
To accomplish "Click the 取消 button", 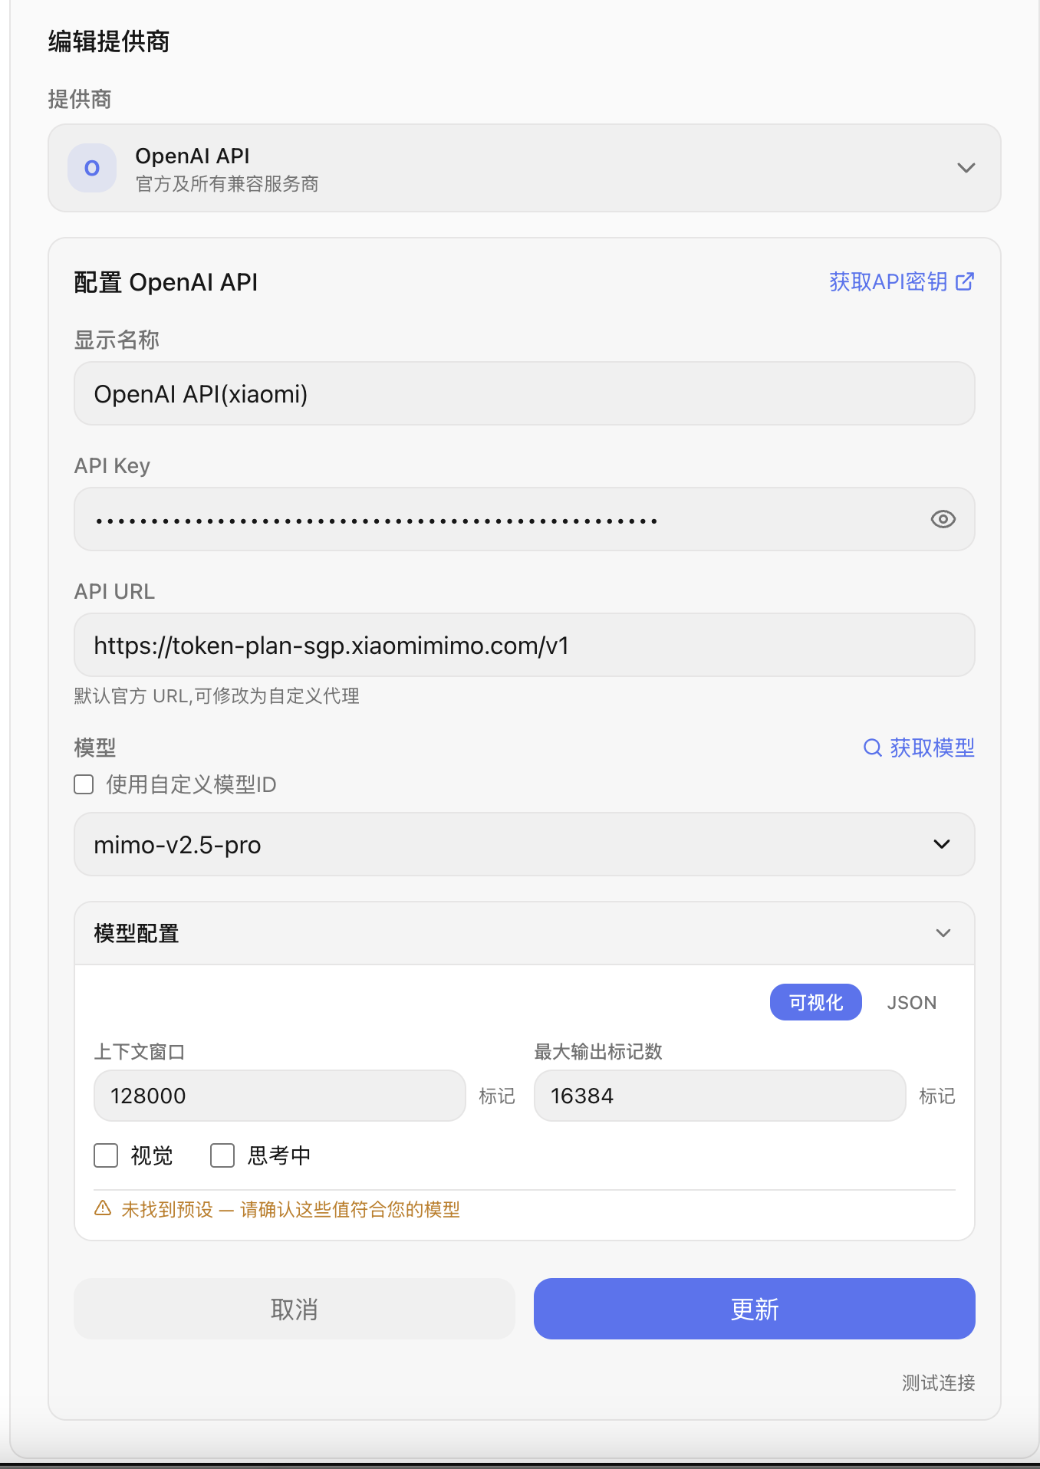I will point(295,1309).
